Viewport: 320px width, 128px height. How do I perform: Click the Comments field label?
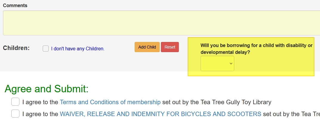(x=15, y=6)
